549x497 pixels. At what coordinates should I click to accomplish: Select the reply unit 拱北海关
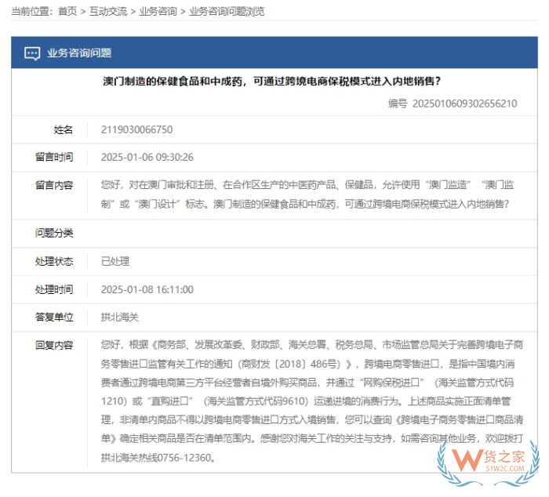point(120,317)
